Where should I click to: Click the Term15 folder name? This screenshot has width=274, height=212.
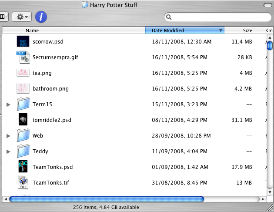pyautogui.click(x=42, y=104)
